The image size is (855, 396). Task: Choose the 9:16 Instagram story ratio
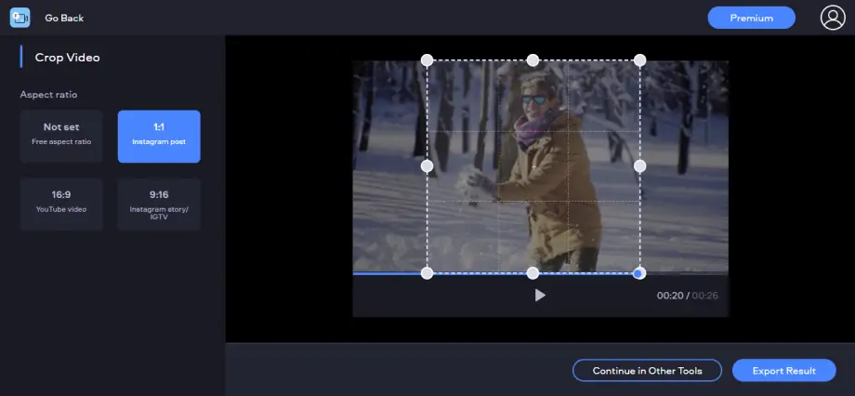159,204
